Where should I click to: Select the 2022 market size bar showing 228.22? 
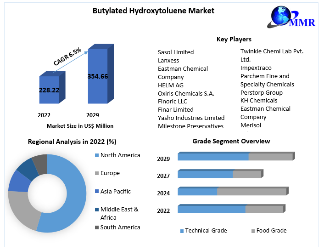pyautogui.click(x=49, y=90)
